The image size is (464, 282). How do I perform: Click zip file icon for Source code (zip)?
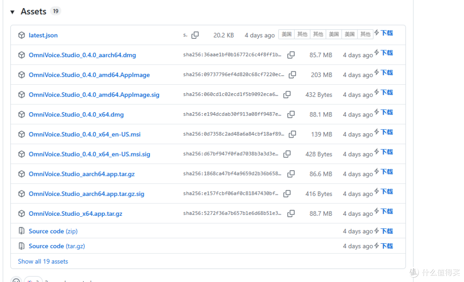[x=21, y=231]
